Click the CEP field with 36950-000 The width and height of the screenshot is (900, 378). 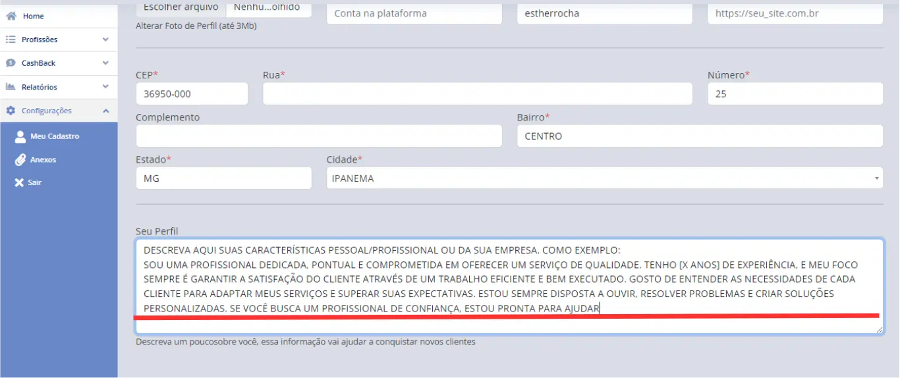[192, 94]
